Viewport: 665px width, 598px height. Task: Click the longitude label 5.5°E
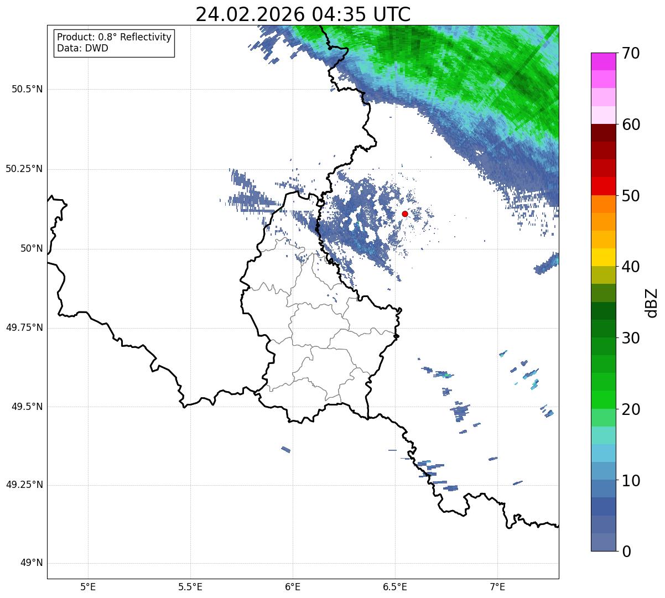click(x=190, y=587)
